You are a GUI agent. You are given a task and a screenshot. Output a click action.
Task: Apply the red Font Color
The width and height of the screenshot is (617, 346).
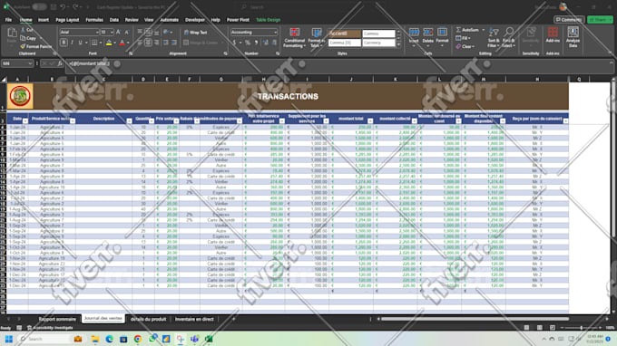click(122, 43)
